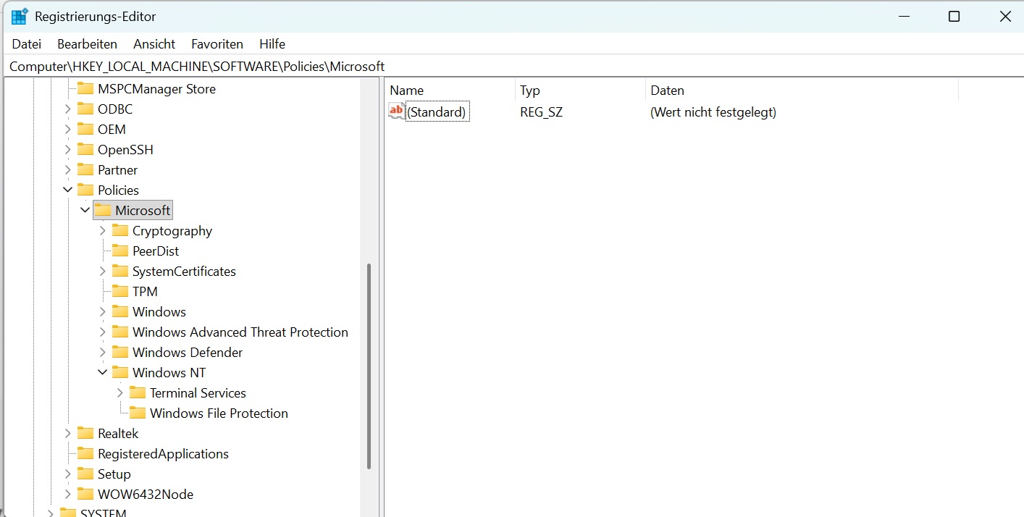Collapse the Policies key

[68, 190]
